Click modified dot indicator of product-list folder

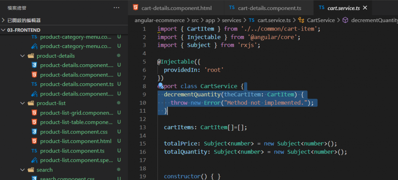click(x=119, y=103)
